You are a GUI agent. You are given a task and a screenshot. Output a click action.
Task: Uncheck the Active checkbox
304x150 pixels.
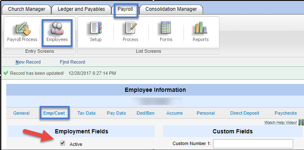(x=63, y=143)
